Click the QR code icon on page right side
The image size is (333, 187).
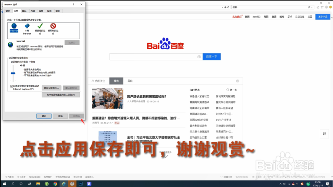pos(324,134)
